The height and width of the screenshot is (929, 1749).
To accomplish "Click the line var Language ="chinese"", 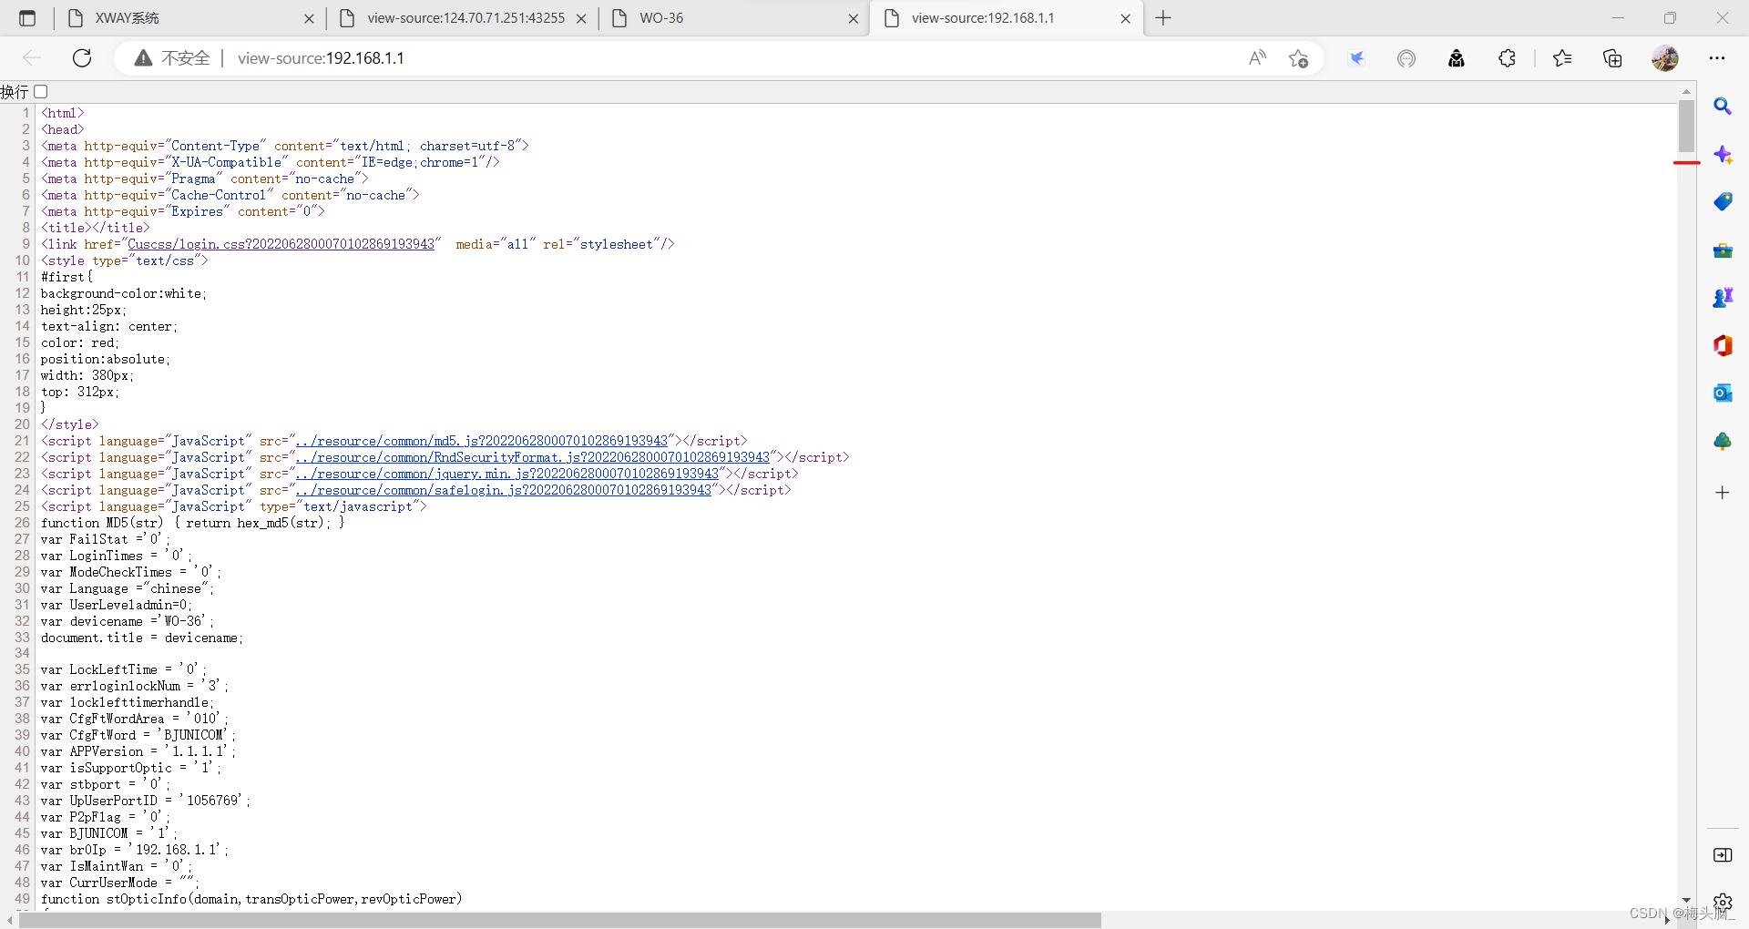I will point(127,588).
